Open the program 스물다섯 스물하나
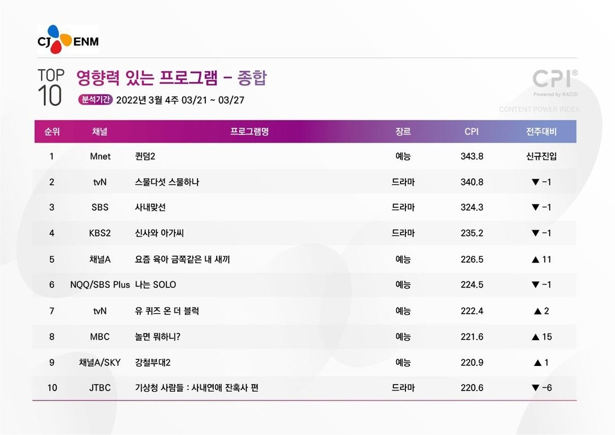 (x=167, y=182)
